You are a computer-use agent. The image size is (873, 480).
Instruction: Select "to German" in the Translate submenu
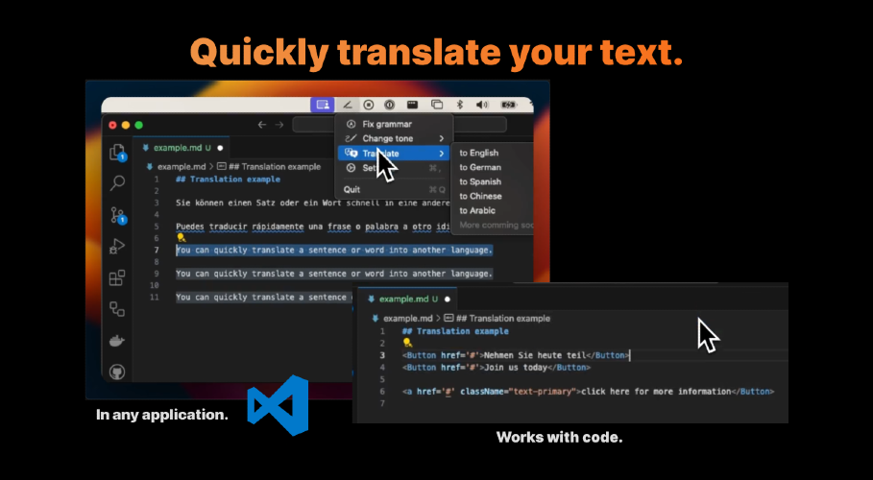[x=480, y=167]
